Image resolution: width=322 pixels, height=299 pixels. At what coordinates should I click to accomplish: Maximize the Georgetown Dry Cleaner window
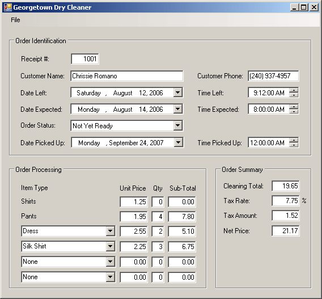[304, 7]
